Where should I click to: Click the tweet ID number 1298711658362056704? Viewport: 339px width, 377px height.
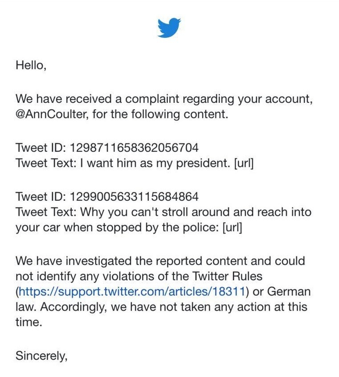[134, 147]
